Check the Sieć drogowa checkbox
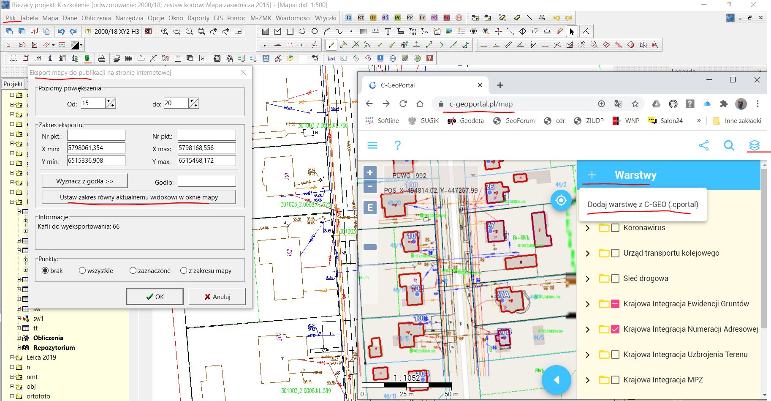The height and width of the screenshot is (401, 771). (615, 278)
